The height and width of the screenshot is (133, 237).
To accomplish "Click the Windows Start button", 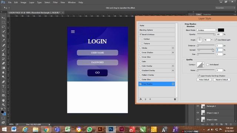I will (x=4, y=129).
